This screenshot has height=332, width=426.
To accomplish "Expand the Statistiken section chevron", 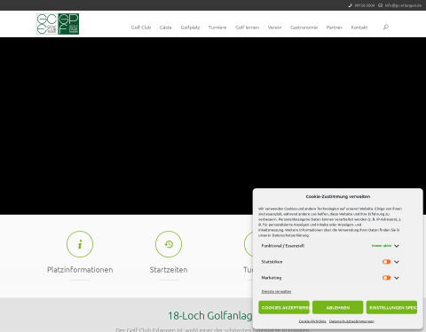I will click(397, 262).
